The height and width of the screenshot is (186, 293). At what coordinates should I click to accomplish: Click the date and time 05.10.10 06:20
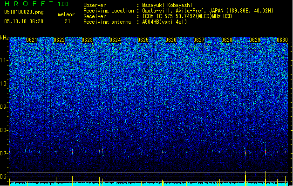click(x=24, y=21)
